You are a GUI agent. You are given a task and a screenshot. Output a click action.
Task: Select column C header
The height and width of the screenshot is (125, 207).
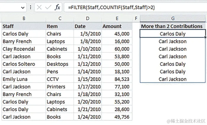[60, 18]
